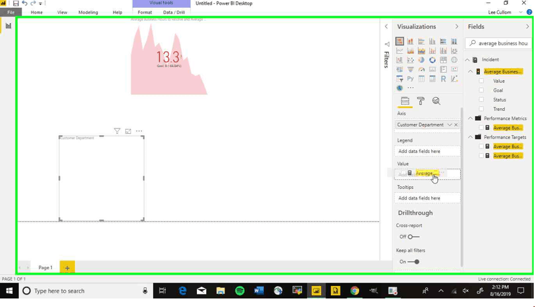Check the Status field checkbox
This screenshot has width=535, height=307.
[481, 100]
